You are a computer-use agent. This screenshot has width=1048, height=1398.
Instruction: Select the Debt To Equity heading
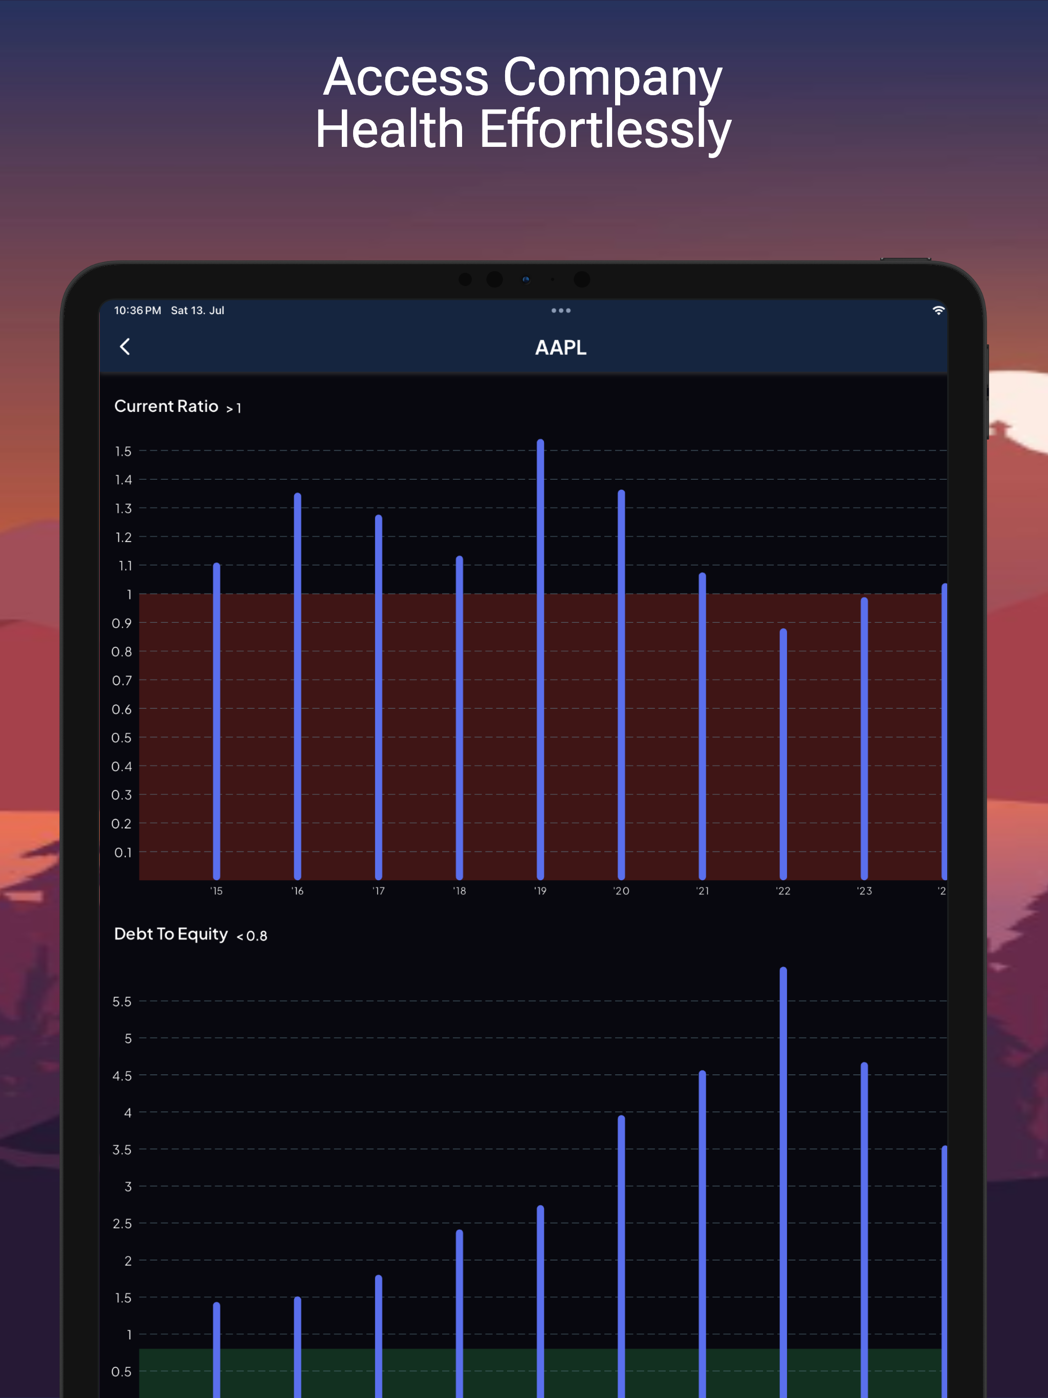coord(171,934)
